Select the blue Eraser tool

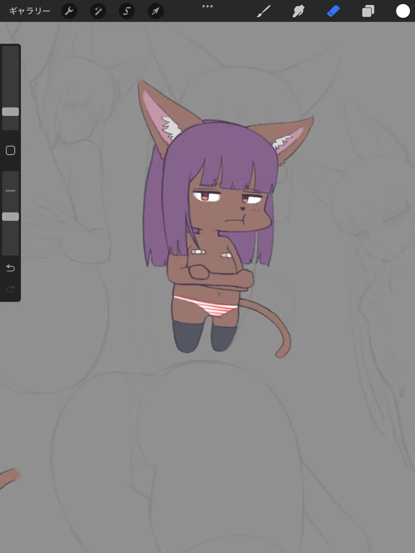(333, 11)
